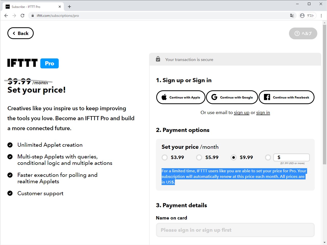Viewport: 327px width, 245px height.
Task: Select the custom price radio button
Action: pyautogui.click(x=268, y=157)
